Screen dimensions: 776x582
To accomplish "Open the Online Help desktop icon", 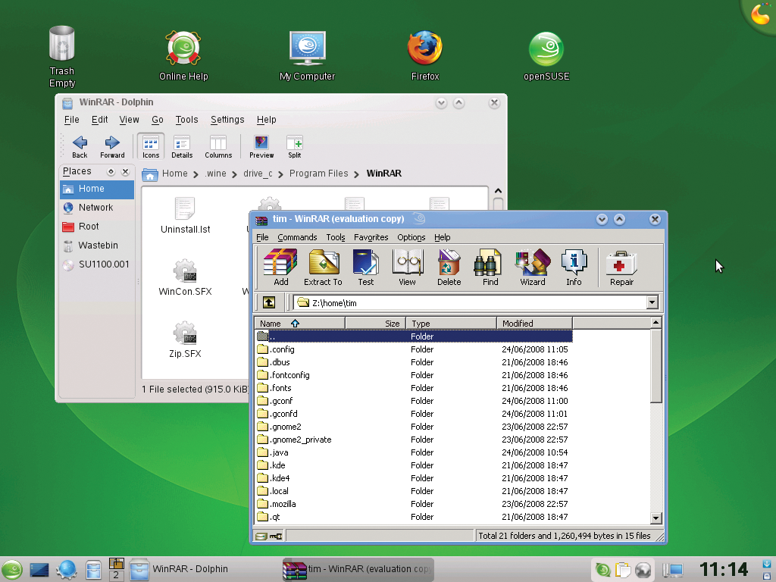I will [x=183, y=55].
